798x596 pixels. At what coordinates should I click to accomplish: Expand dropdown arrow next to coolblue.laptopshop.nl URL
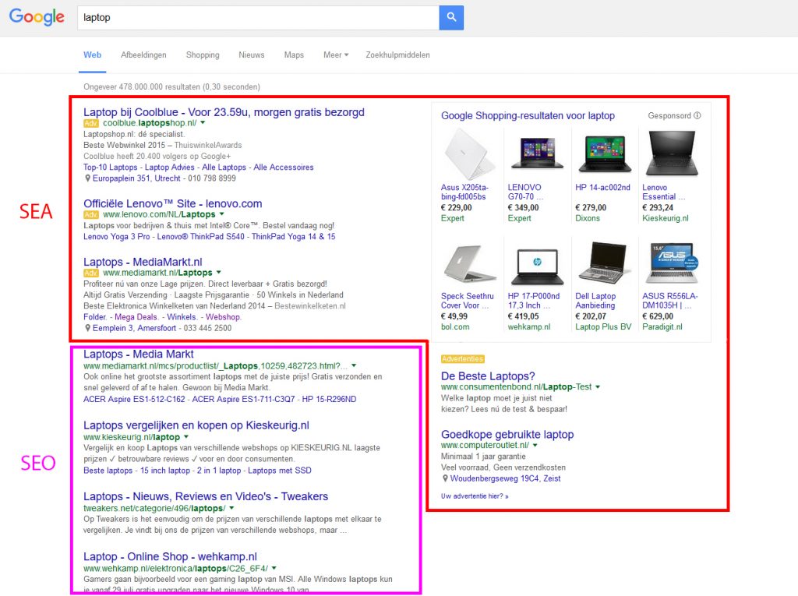[203, 123]
